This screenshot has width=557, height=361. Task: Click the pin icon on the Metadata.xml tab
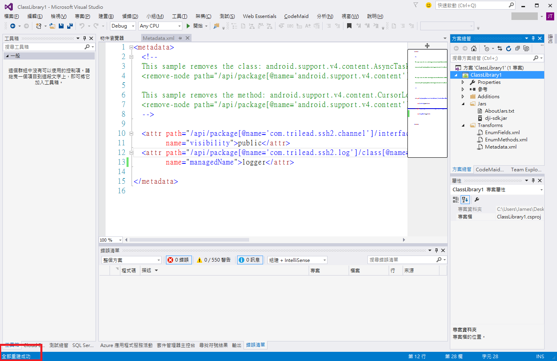coord(180,38)
